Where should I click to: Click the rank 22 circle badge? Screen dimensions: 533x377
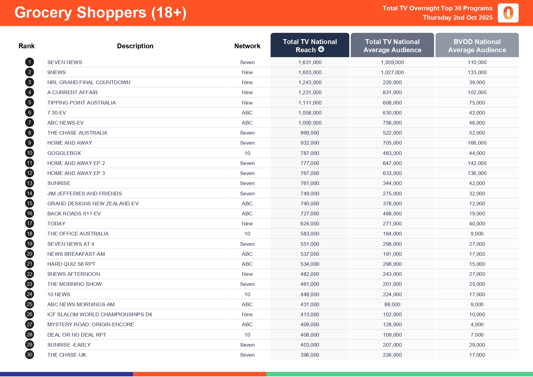pyautogui.click(x=29, y=274)
